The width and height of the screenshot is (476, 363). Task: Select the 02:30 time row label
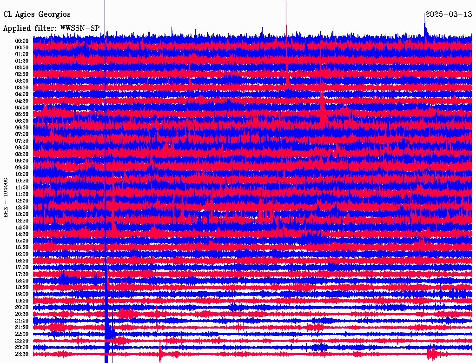point(22,74)
